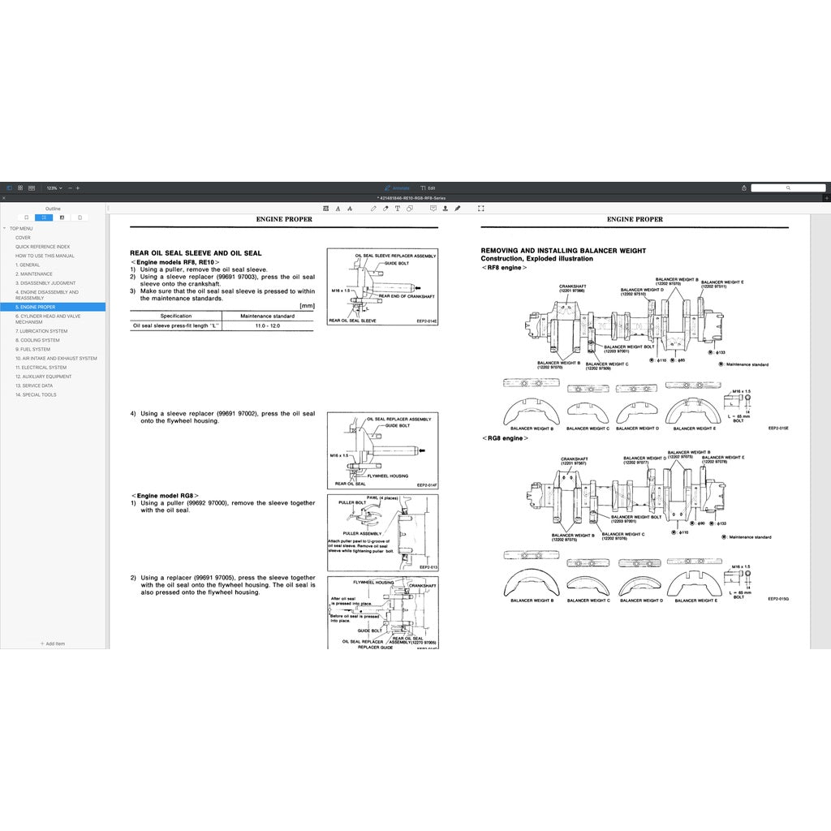831x831 pixels.
Task: Click the zoom out minus button
Action: pyautogui.click(x=70, y=187)
